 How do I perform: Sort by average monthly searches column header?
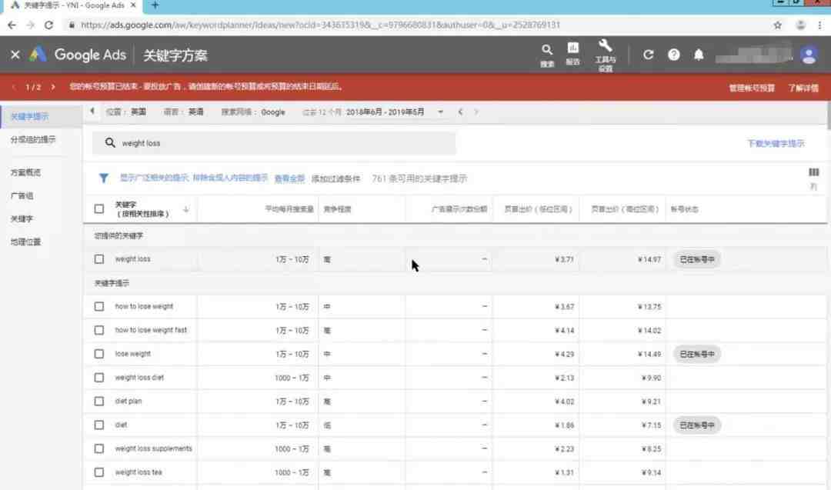[289, 209]
